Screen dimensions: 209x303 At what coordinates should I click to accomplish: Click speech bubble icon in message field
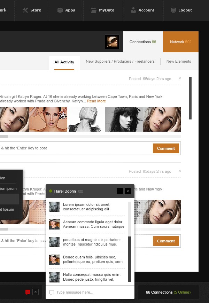click(x=52, y=292)
